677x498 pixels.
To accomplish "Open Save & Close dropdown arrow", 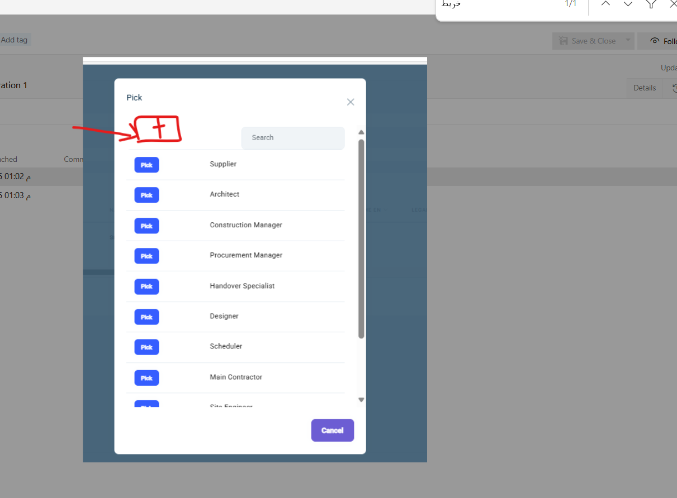I will coord(628,41).
